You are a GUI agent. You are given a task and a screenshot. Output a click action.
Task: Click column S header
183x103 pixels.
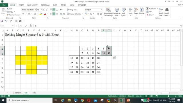pos(104,30)
